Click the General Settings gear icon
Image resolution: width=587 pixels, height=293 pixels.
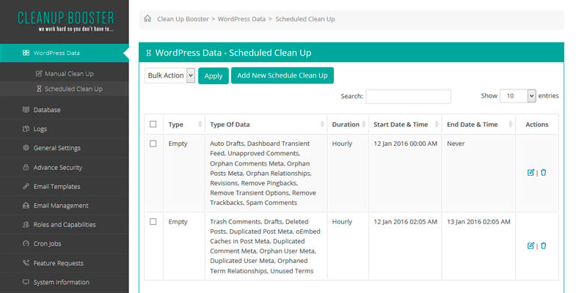(26, 148)
